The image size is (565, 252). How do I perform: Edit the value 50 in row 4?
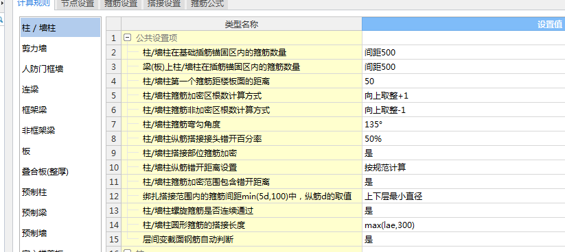click(463, 81)
